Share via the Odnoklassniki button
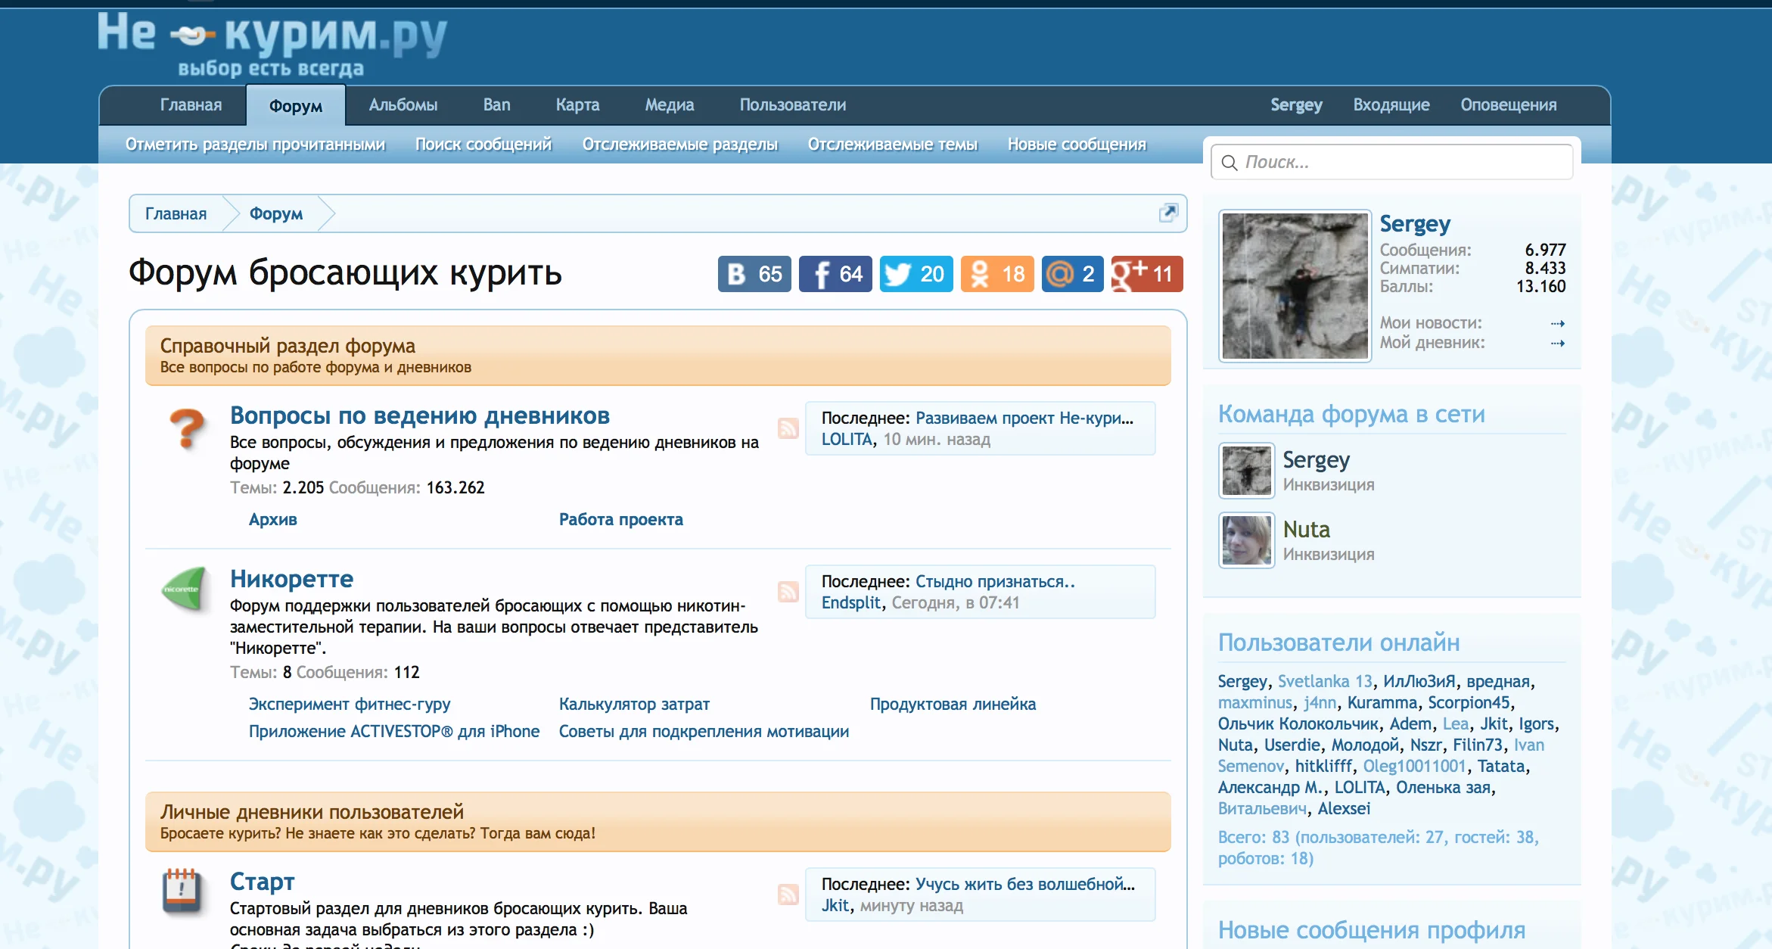 point(996,274)
